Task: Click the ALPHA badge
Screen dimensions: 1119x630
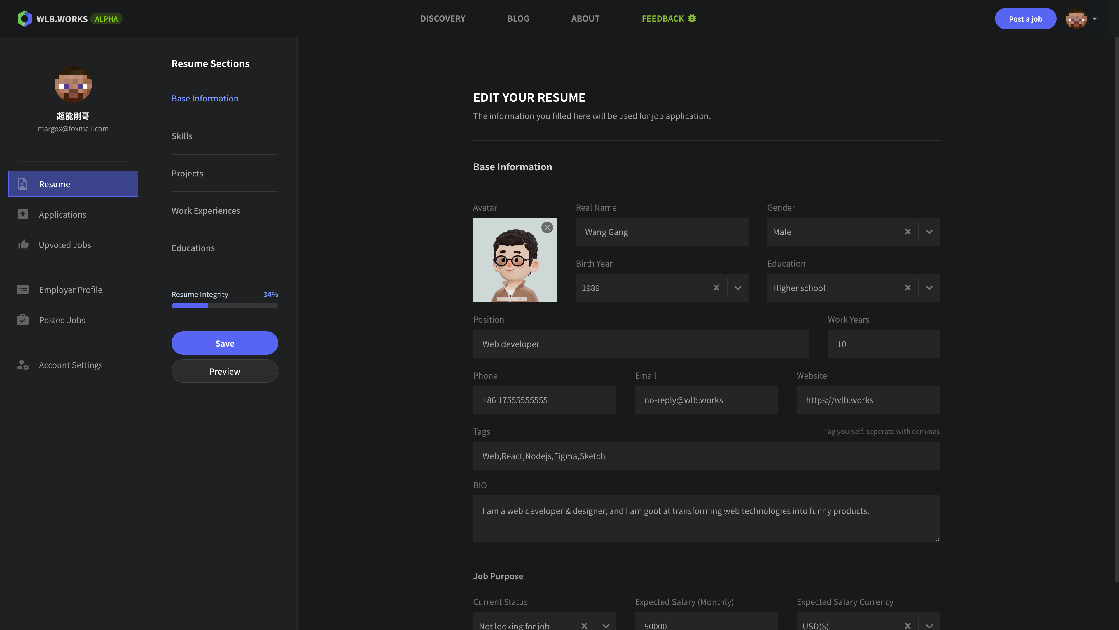Action: click(106, 19)
